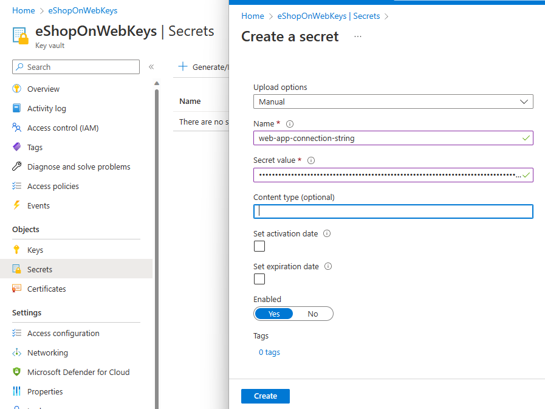Set Enabled toggle to No
Viewport: 545px width, 409px height.
click(x=312, y=314)
